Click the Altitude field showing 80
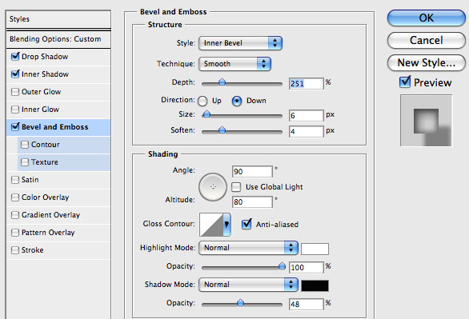 [x=252, y=202]
